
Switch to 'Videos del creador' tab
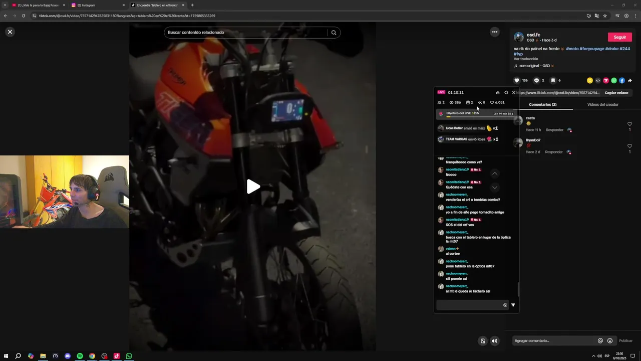602,104
